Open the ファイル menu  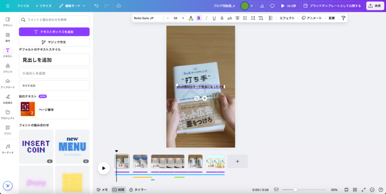click(23, 6)
